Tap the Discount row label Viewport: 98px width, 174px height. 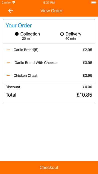tap(13, 87)
